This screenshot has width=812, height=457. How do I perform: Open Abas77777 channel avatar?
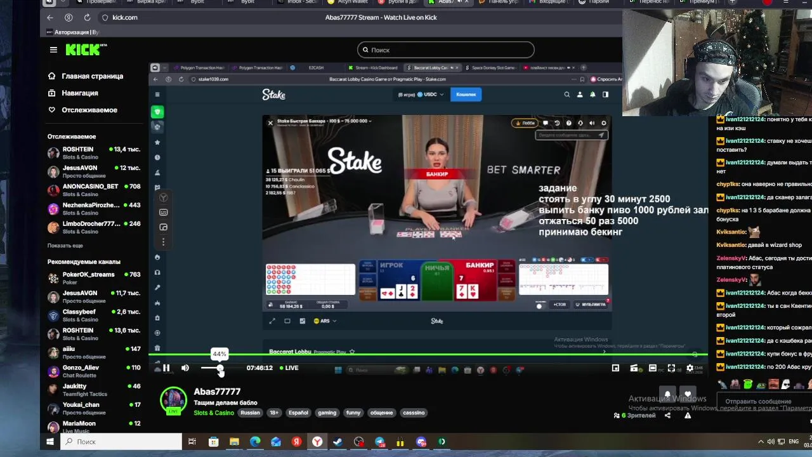point(173,401)
